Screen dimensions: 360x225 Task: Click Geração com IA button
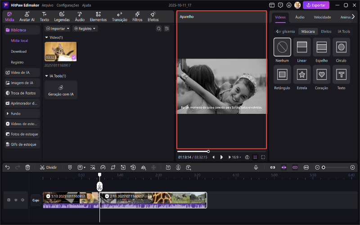tap(61, 90)
